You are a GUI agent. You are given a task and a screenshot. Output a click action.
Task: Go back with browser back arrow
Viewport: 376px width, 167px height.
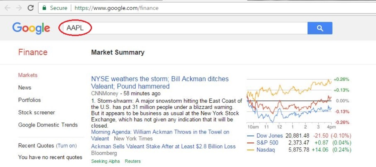coord(8,8)
